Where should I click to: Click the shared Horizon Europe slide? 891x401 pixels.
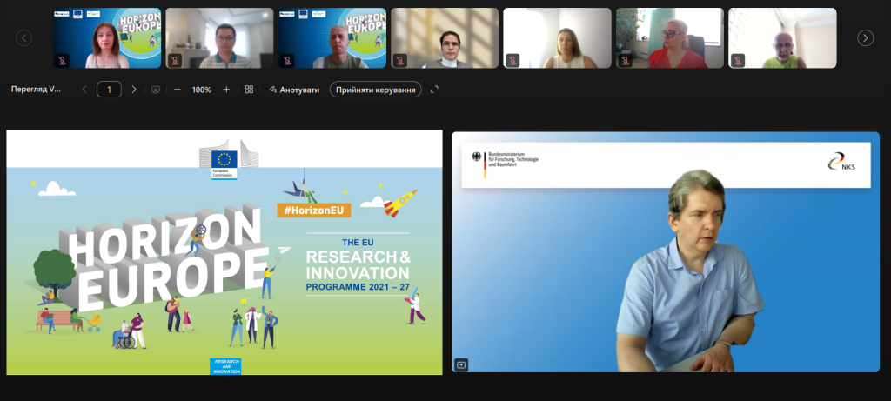coord(224,252)
